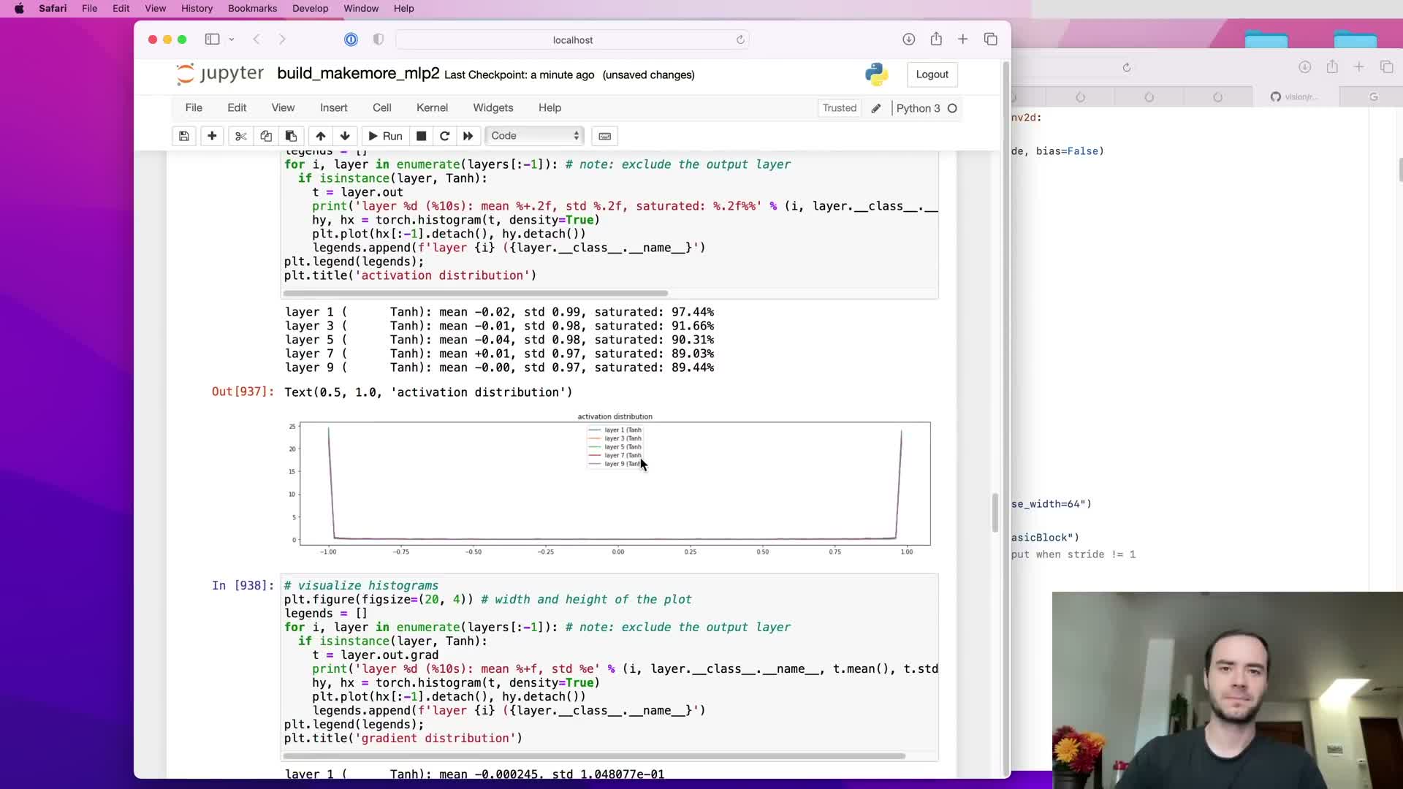Move selected cell up with the arrow icon
This screenshot has width=1403, height=789.
320,136
